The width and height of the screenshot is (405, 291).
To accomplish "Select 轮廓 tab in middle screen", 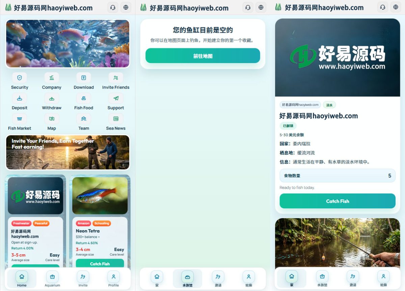I will tap(249, 279).
